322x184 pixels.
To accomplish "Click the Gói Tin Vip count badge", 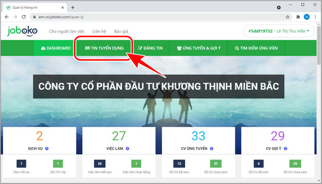I will click(58, 164).
